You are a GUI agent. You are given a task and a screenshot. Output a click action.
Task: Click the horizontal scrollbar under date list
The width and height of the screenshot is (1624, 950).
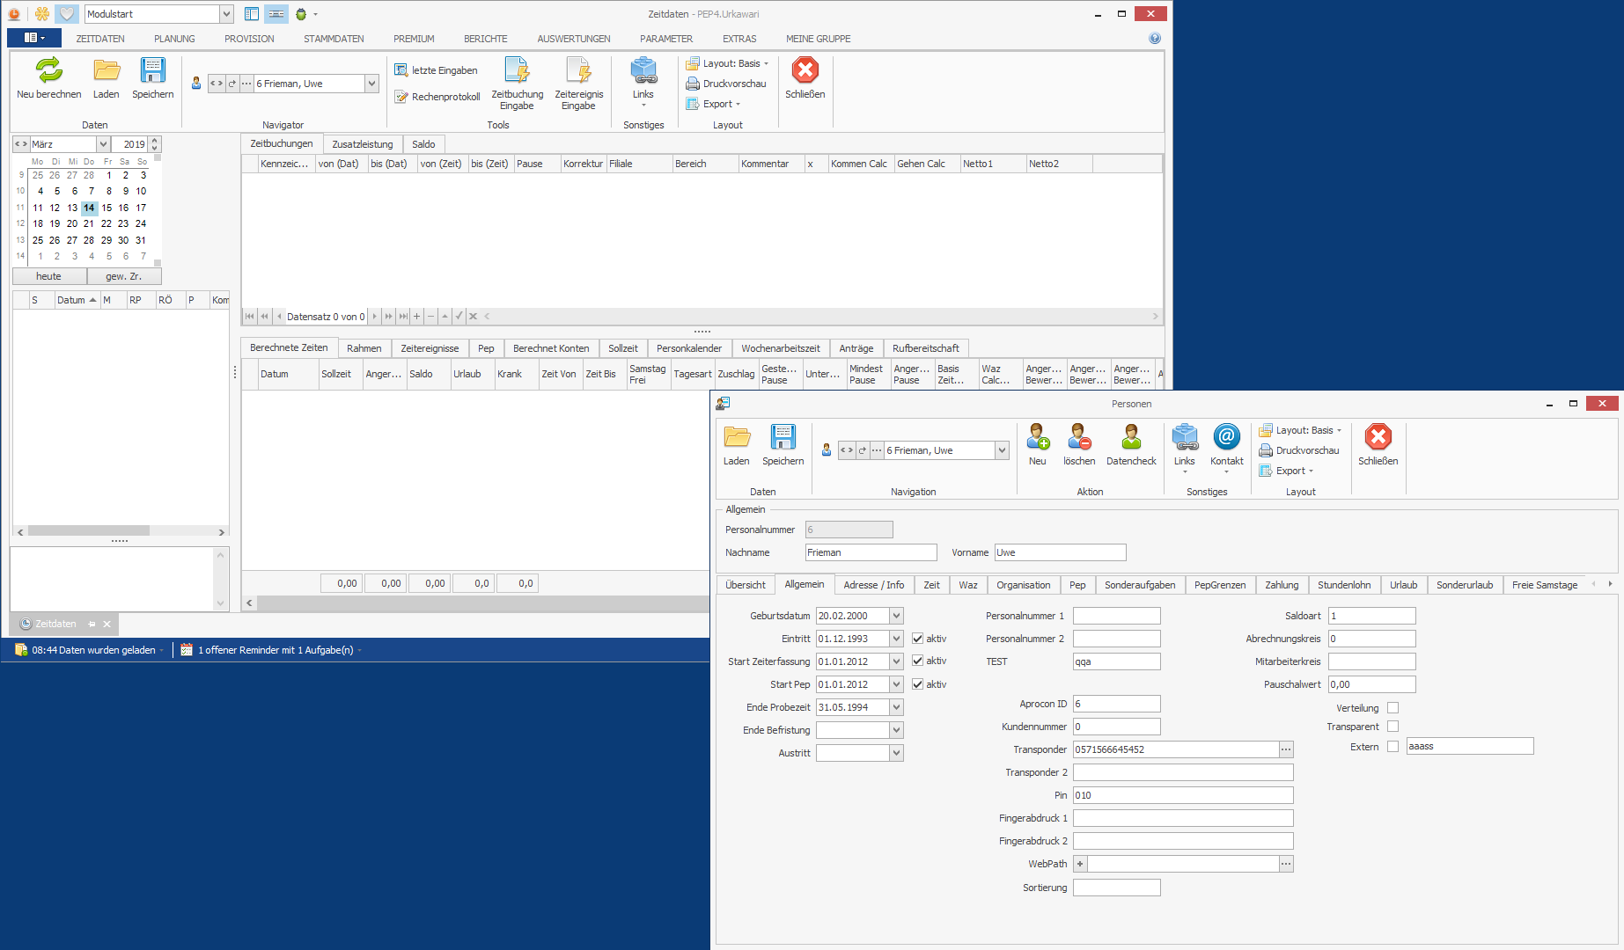[x=88, y=531]
